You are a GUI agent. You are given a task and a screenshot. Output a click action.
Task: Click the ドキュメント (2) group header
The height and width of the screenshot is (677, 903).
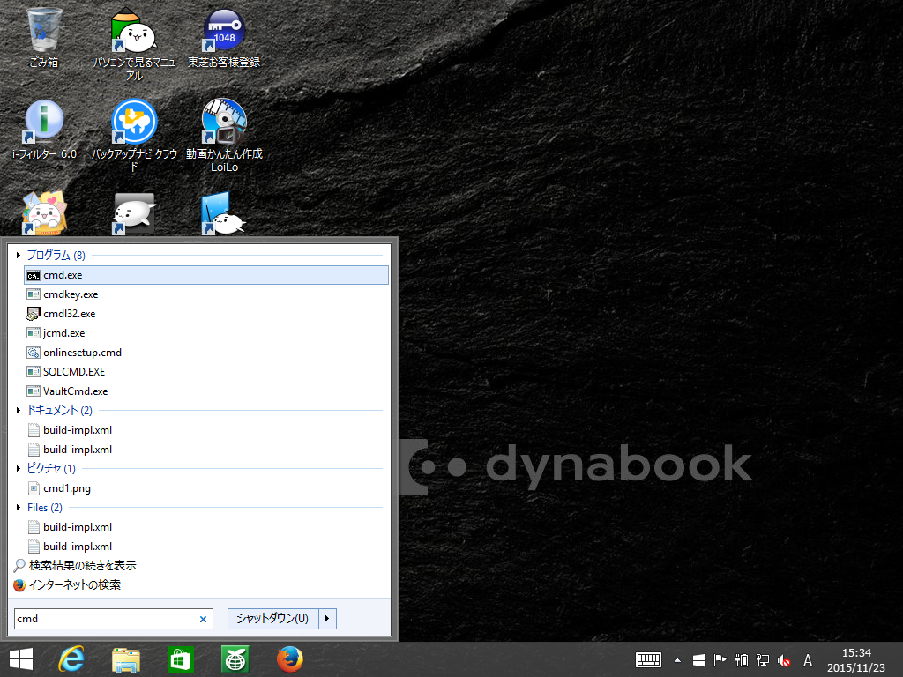tap(59, 410)
